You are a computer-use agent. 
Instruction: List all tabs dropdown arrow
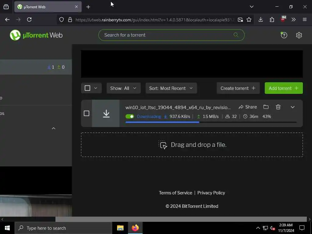tap(251, 7)
